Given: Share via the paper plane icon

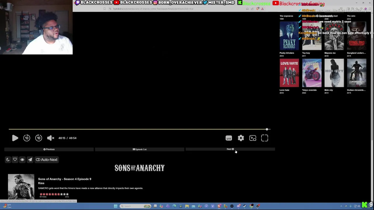Looking at the screenshot, I should click(x=30, y=160).
